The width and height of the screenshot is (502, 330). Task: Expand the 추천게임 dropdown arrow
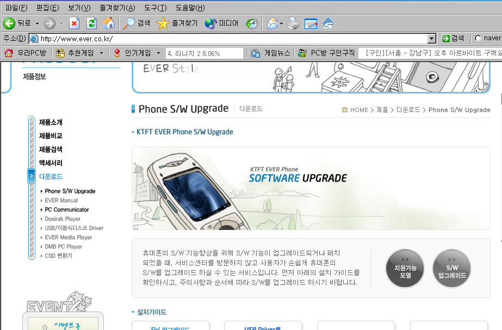tap(102, 53)
